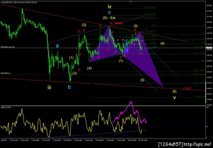Select the '(5)' label directly above 'v'
The image size is (213, 148).
pyautogui.click(x=174, y=91)
